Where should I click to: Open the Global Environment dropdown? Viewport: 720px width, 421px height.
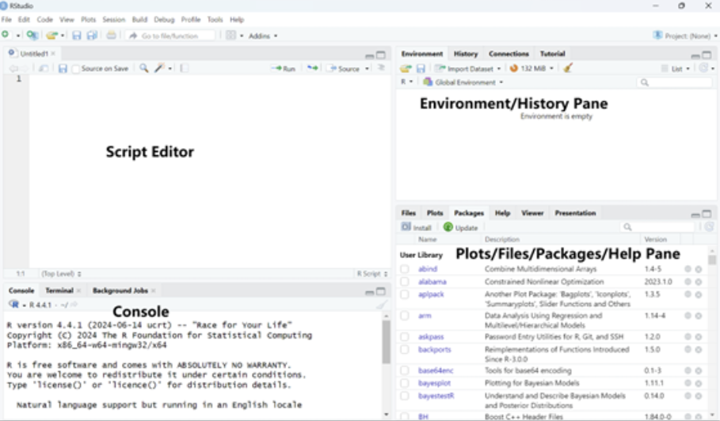pos(463,82)
